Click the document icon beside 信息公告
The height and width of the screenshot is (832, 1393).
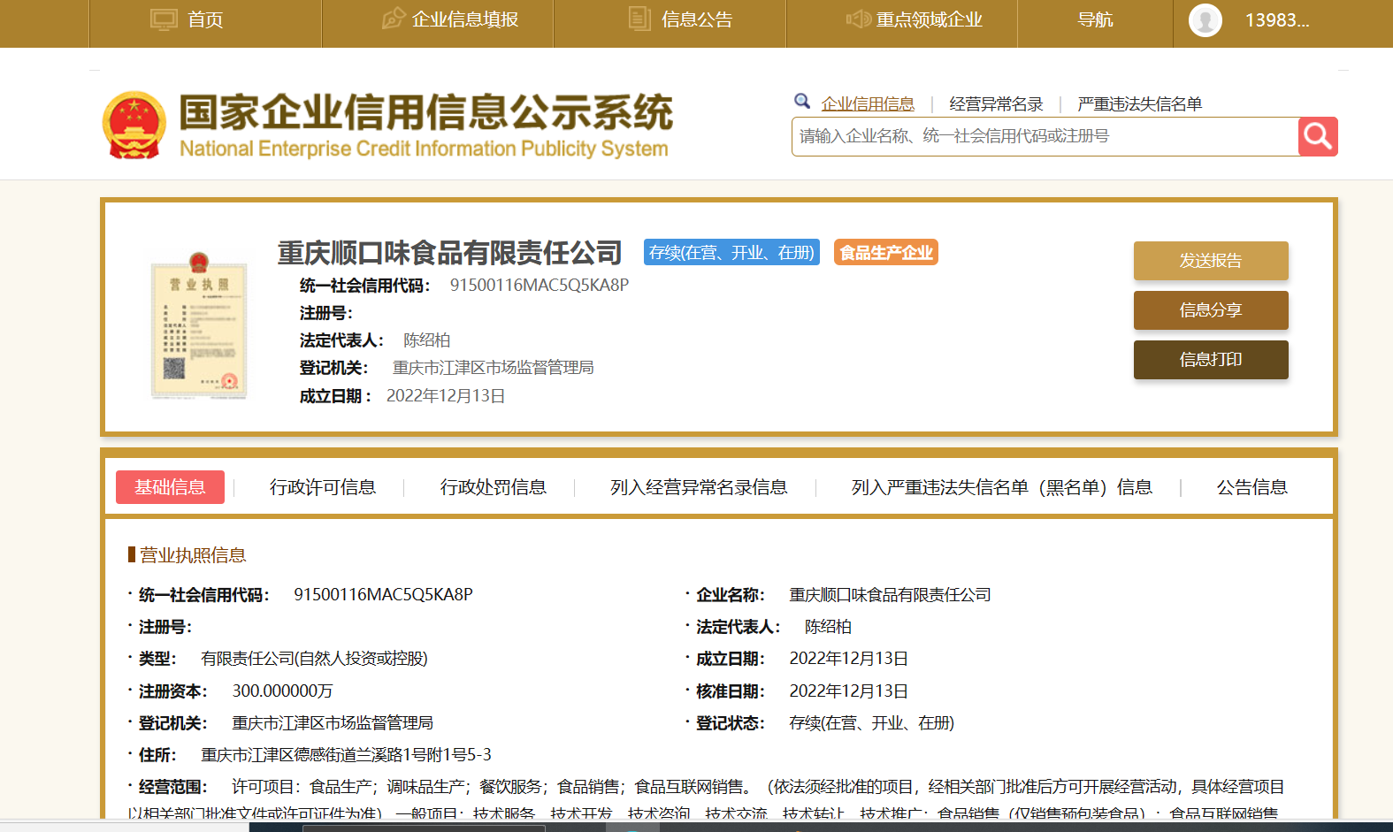point(639,19)
